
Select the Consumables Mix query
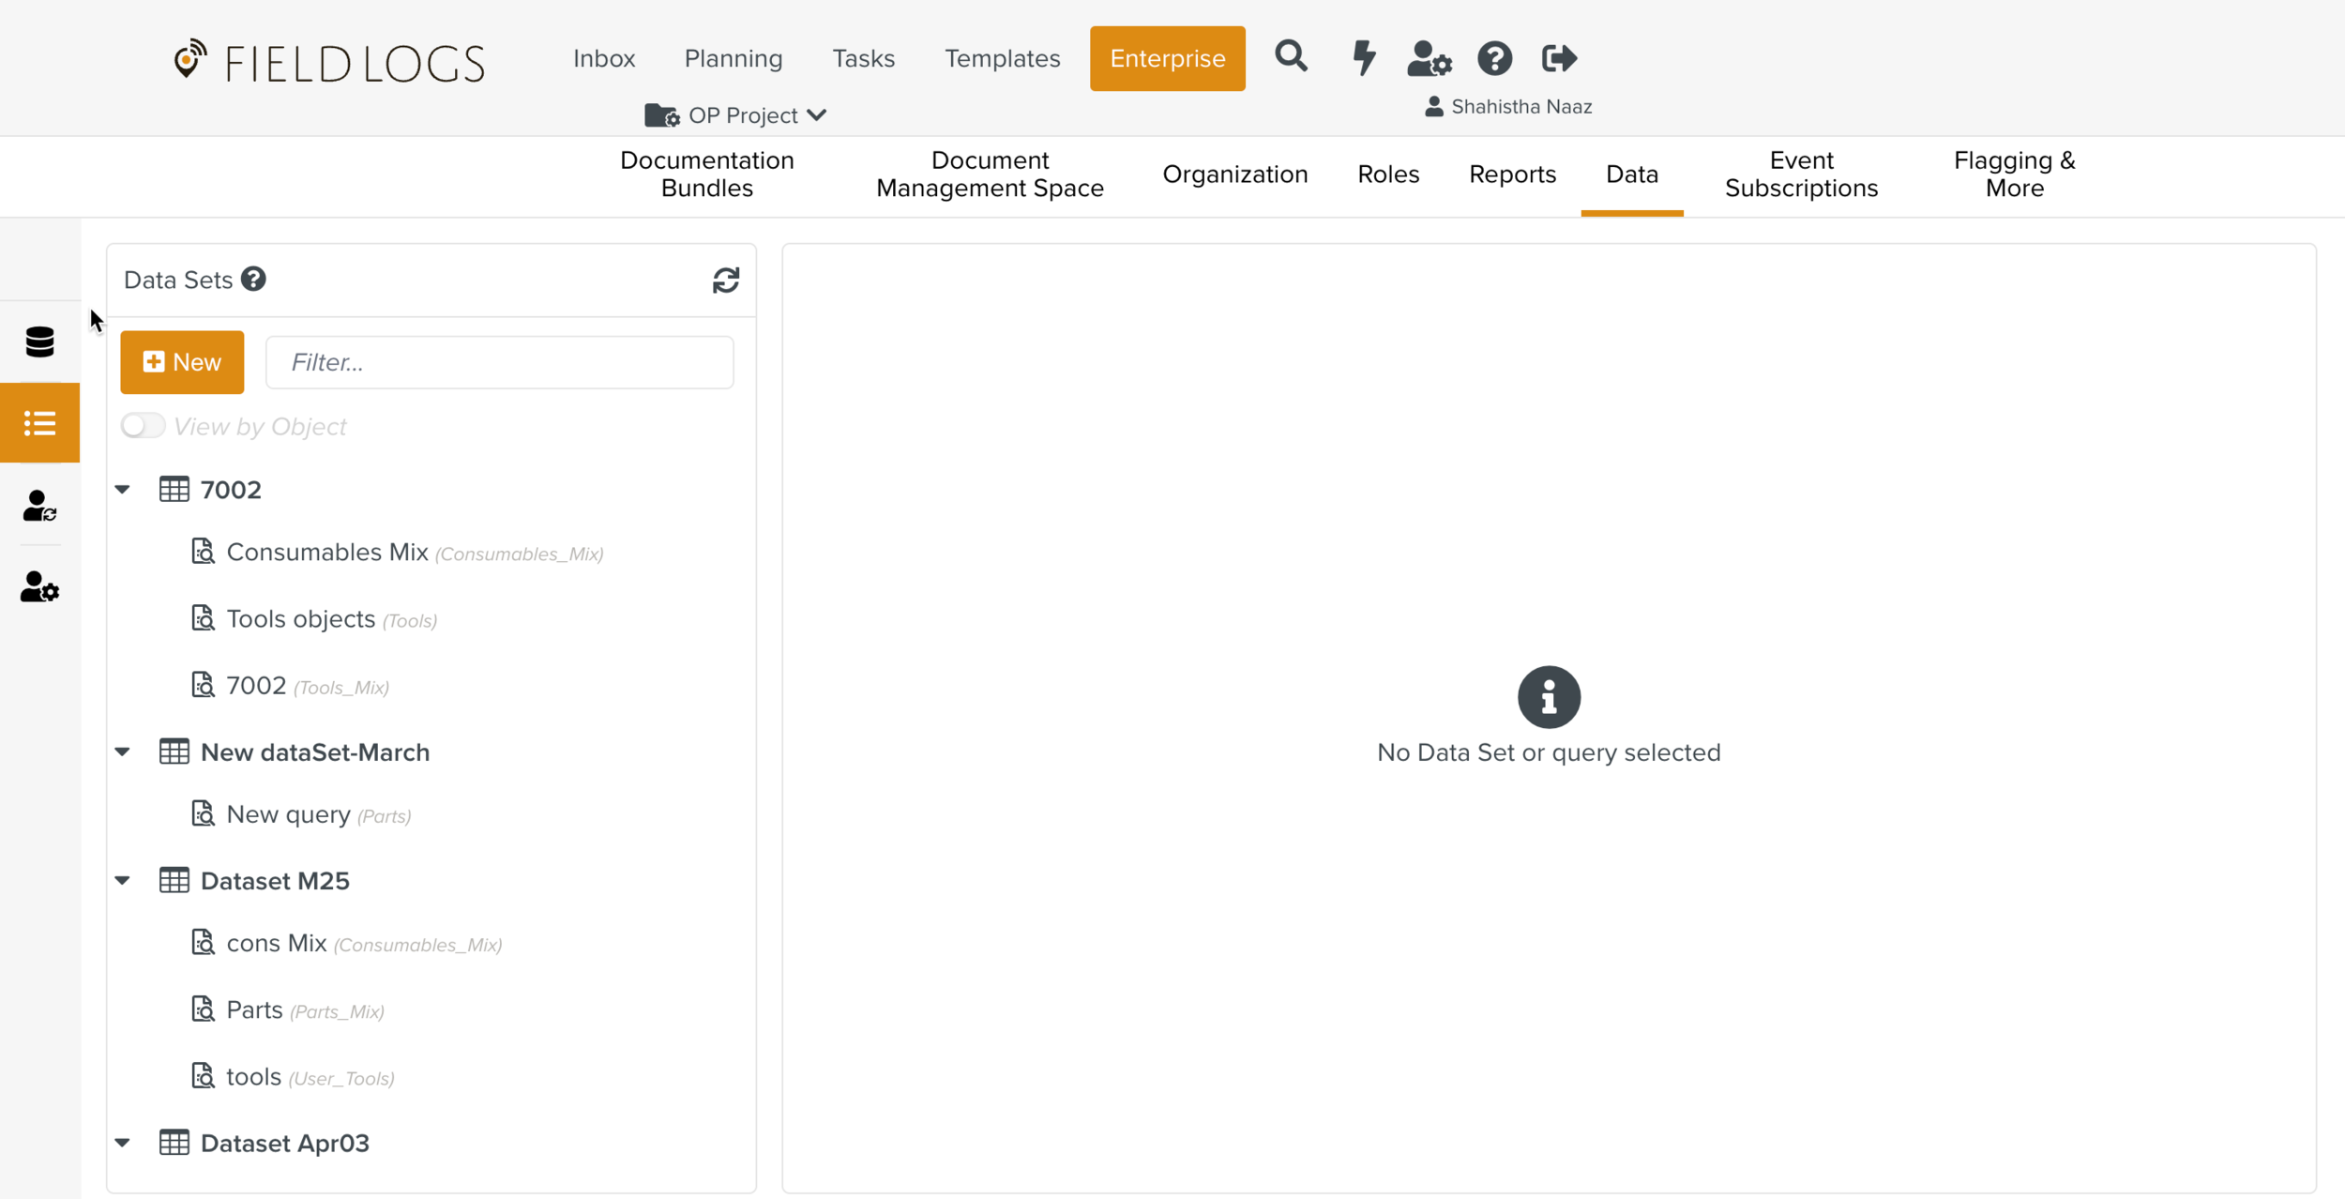coord(327,552)
